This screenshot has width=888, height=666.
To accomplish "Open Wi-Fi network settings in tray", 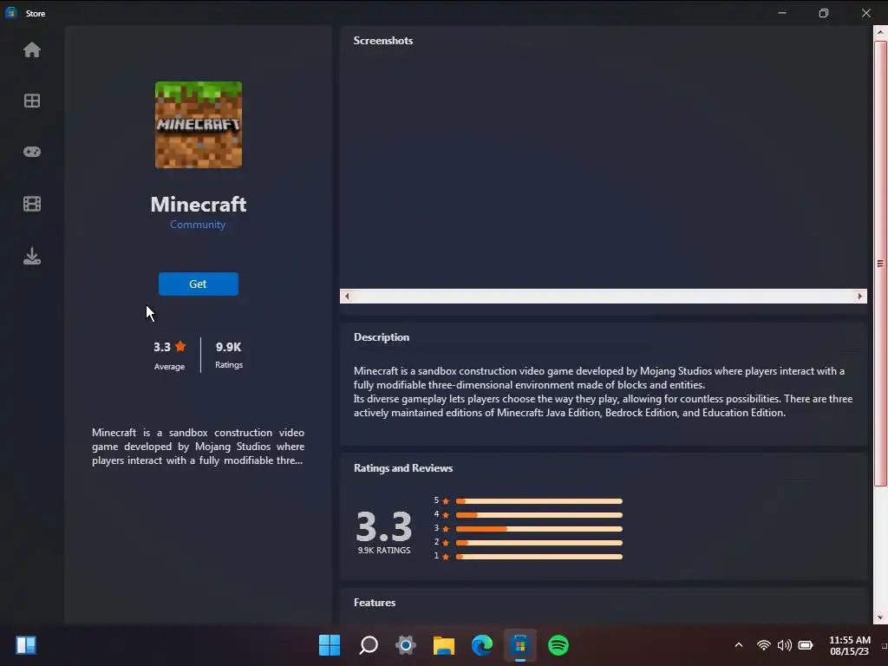I will pyautogui.click(x=763, y=645).
